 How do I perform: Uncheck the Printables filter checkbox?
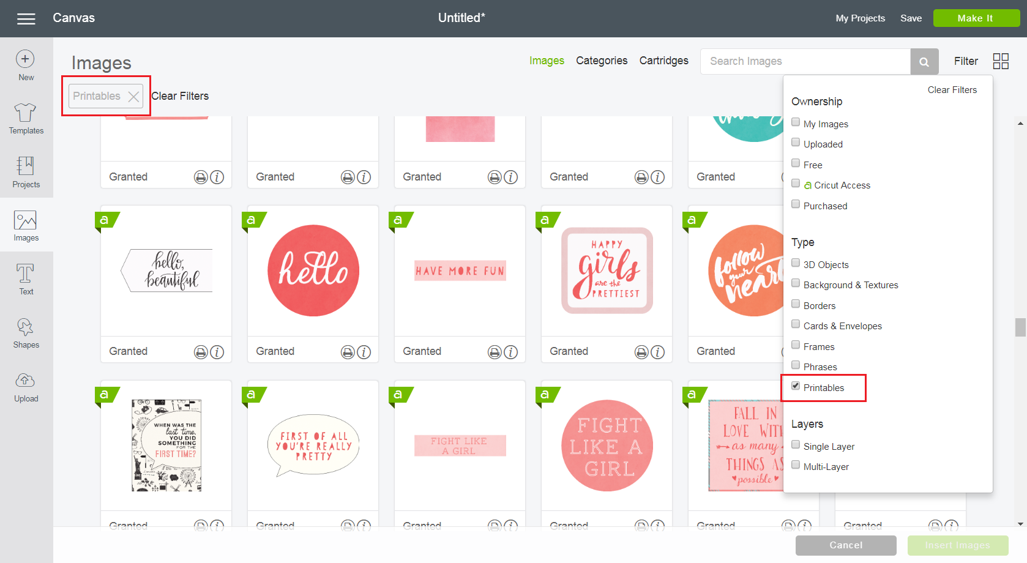tap(796, 386)
